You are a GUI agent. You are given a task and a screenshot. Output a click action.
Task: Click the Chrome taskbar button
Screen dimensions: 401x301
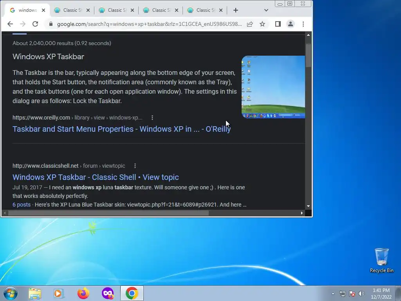tap(132, 293)
